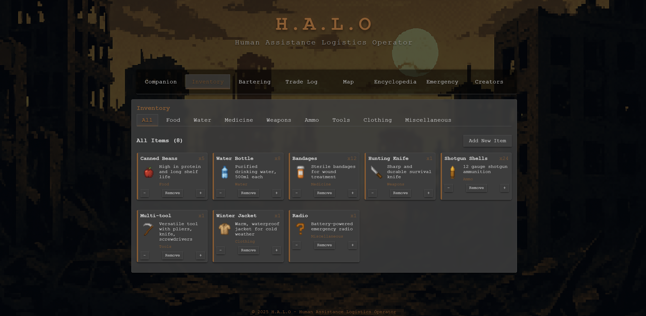The image size is (646, 316).
Task: Open the Bartering navigation tab
Action: pyautogui.click(x=254, y=82)
